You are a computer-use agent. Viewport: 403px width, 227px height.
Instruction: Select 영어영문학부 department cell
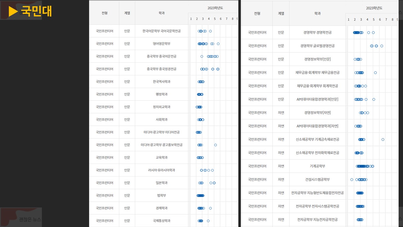[162, 44]
